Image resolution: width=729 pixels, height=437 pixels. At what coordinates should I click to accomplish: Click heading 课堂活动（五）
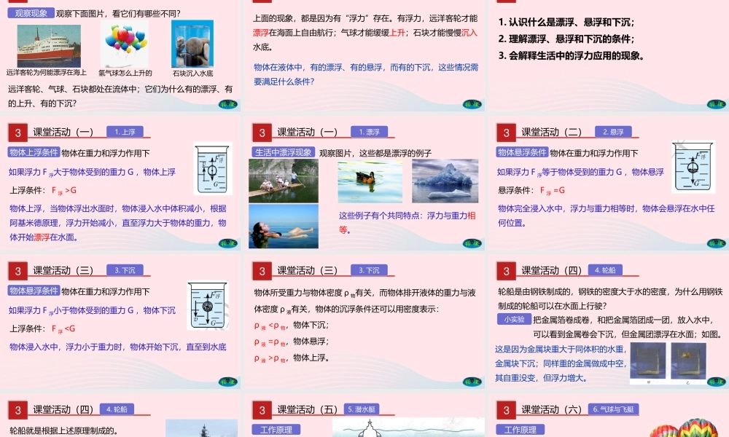click(308, 409)
